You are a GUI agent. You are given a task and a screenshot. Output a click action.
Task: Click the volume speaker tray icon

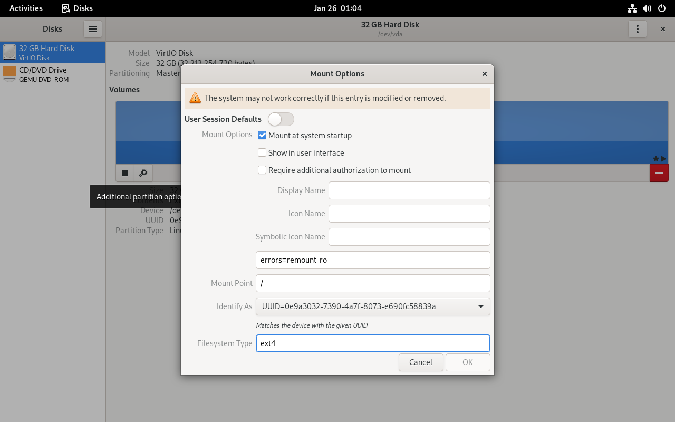[647, 8]
